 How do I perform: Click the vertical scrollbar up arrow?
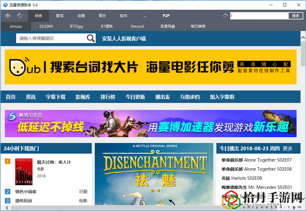303,37
